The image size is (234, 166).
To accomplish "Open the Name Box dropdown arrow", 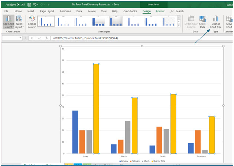I will 20,38.
